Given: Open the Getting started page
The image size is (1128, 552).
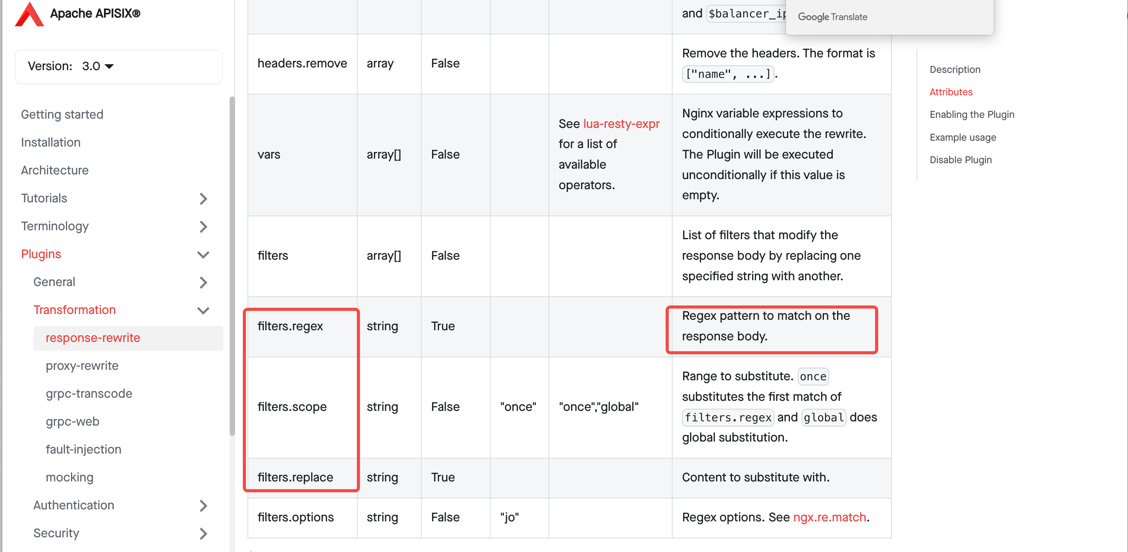Looking at the screenshot, I should (x=62, y=114).
